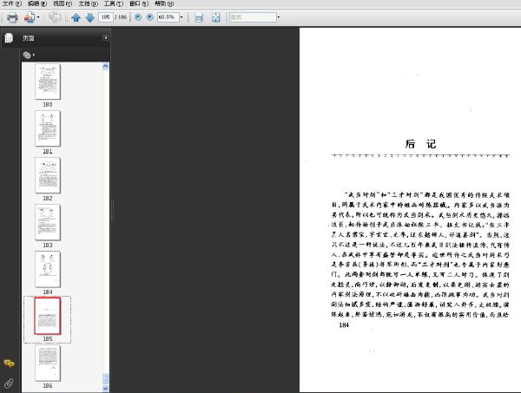The height and width of the screenshot is (393, 521).
Task: Open the 文件 (File) menu
Action: pos(12,3)
